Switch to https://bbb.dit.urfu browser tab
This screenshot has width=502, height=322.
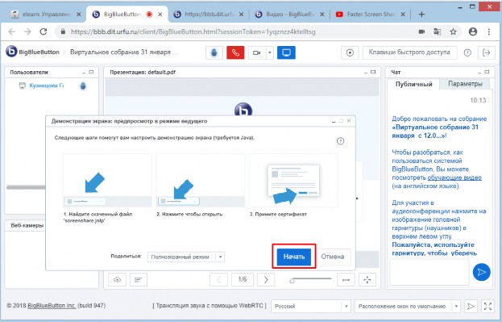coord(209,14)
